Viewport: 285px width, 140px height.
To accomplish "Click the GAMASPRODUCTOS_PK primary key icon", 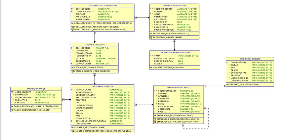I will [151, 67].
